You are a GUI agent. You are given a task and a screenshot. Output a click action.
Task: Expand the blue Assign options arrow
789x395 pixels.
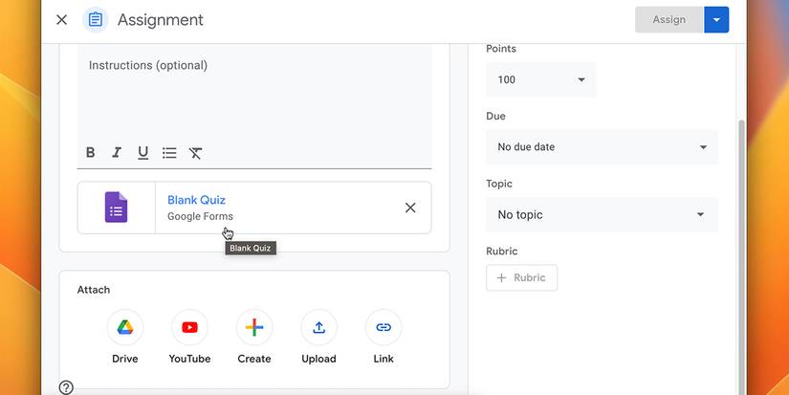click(x=717, y=19)
